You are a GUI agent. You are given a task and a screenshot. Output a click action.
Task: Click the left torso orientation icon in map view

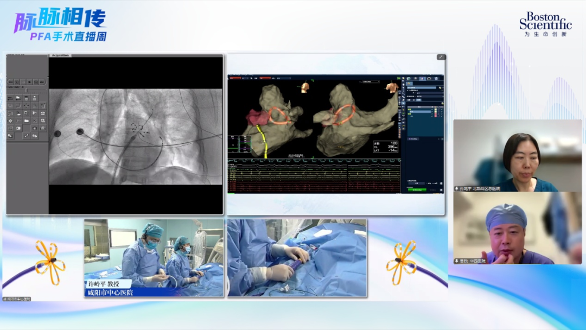pyautogui.click(x=305, y=86)
